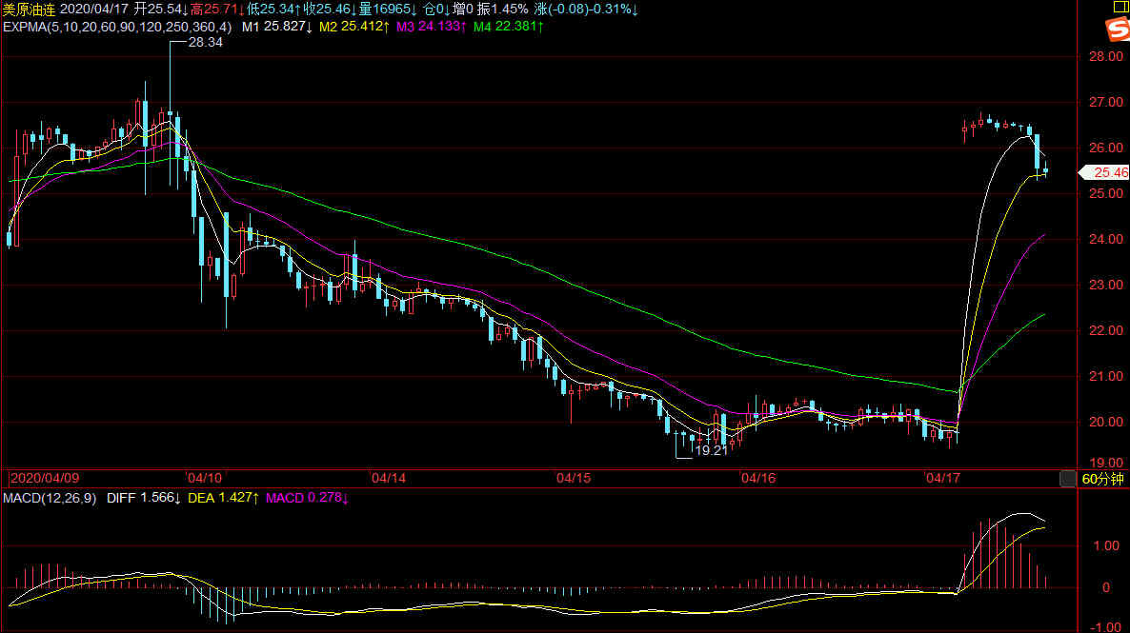Click the 23.00 price axis label

[x=1105, y=286]
